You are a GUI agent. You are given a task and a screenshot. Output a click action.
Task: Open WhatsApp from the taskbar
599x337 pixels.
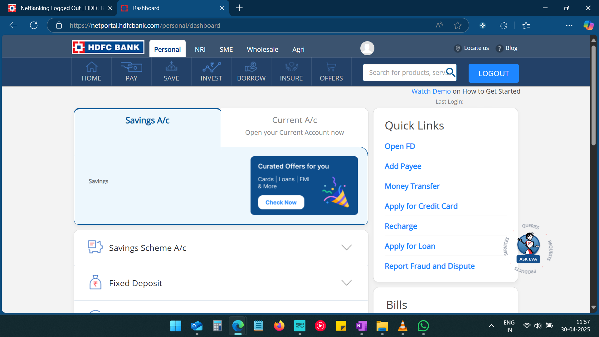(423, 326)
